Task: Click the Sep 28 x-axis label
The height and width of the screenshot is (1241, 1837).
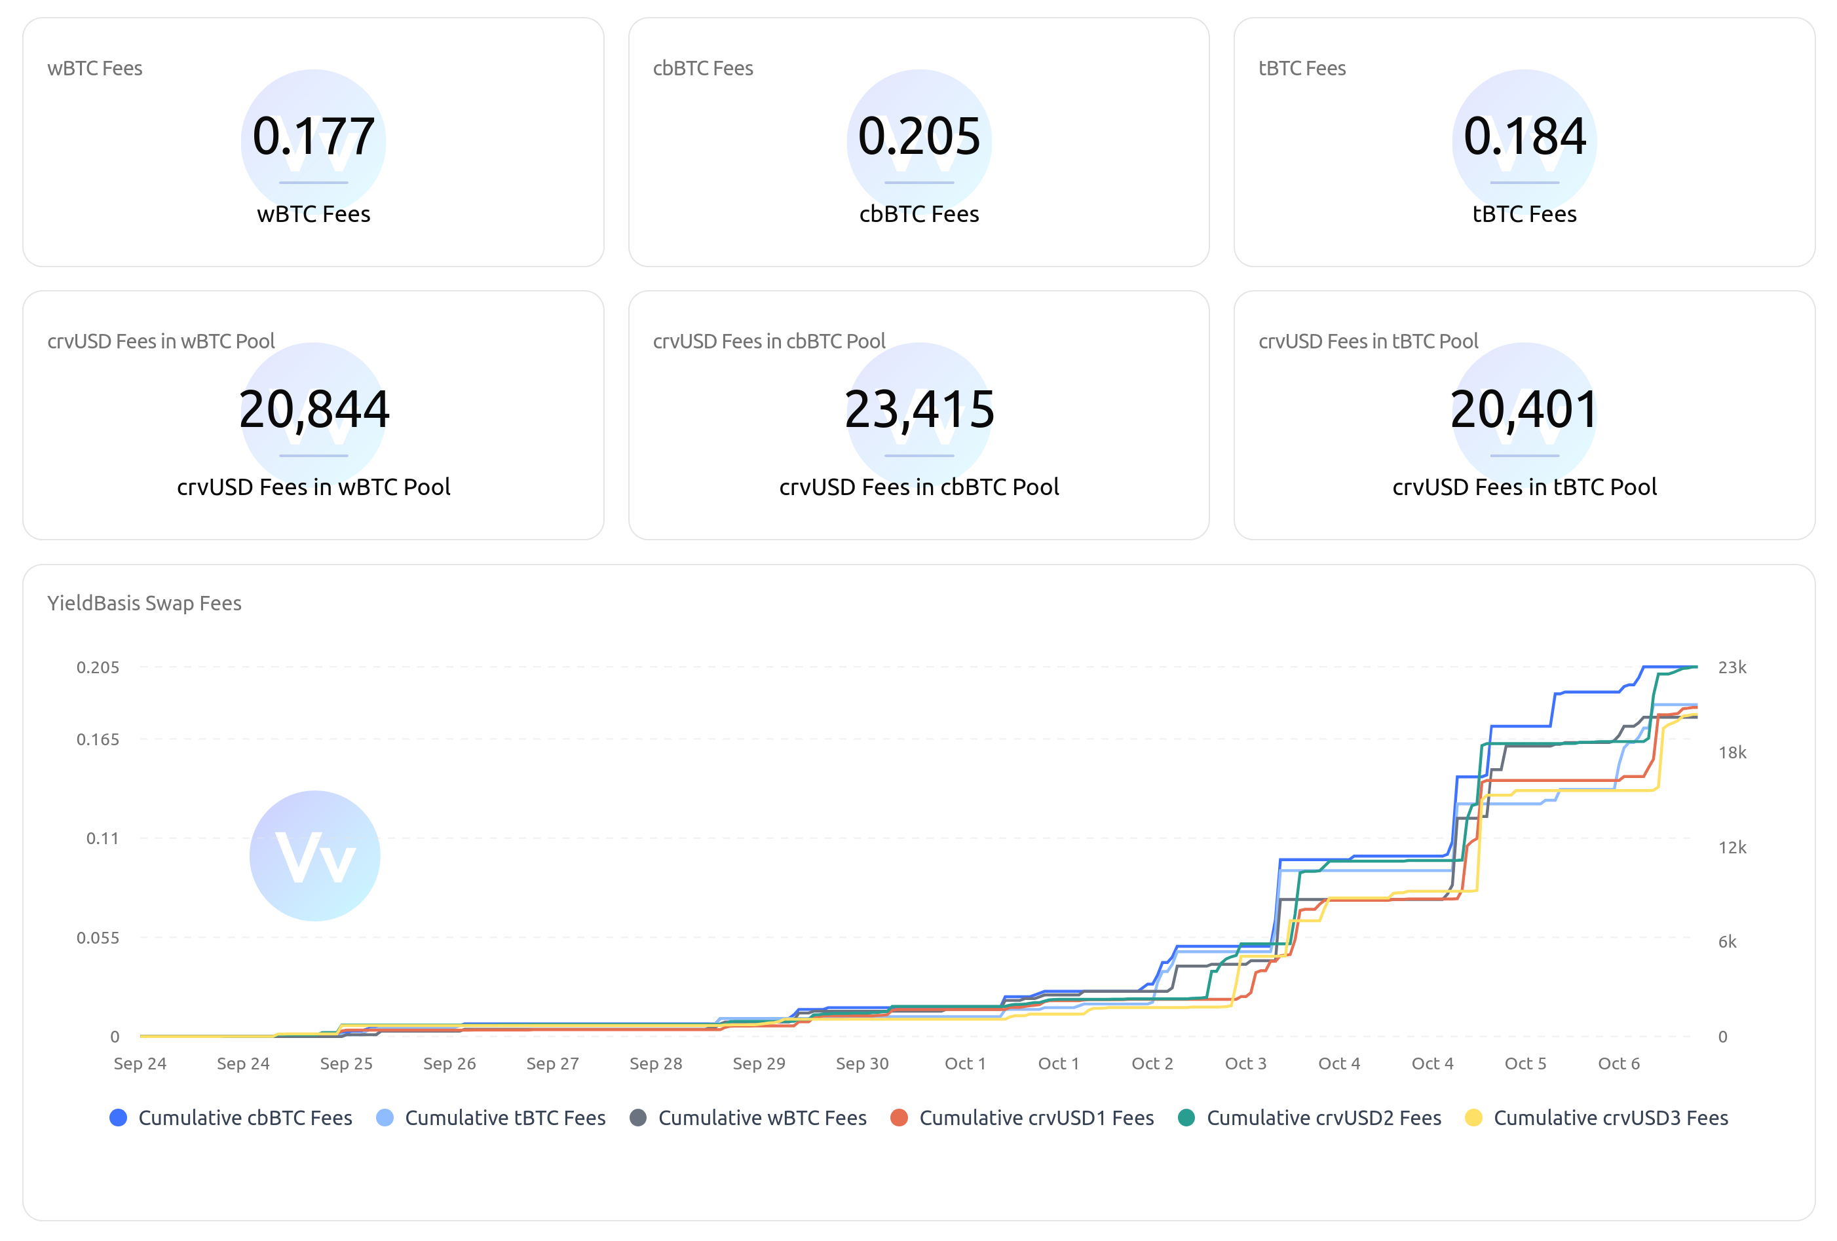Action: 655,1064
